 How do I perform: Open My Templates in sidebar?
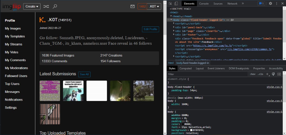15,36
